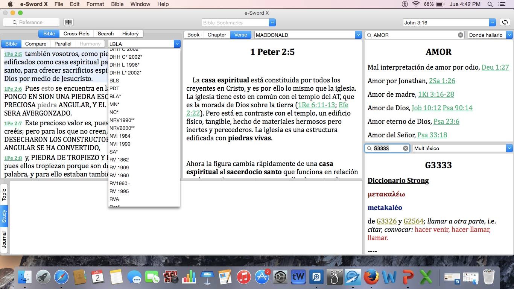Open the G2564 Strong's link
This screenshot has height=289, width=514.
click(414, 221)
